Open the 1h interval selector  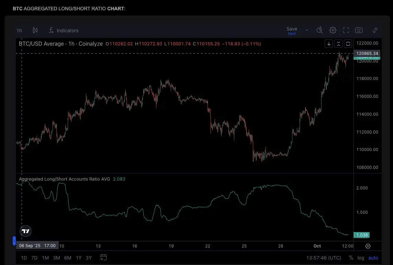[x=19, y=31]
